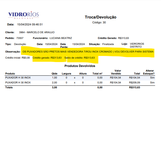Click the Totais R$313,63 grand total

click(135, 87)
